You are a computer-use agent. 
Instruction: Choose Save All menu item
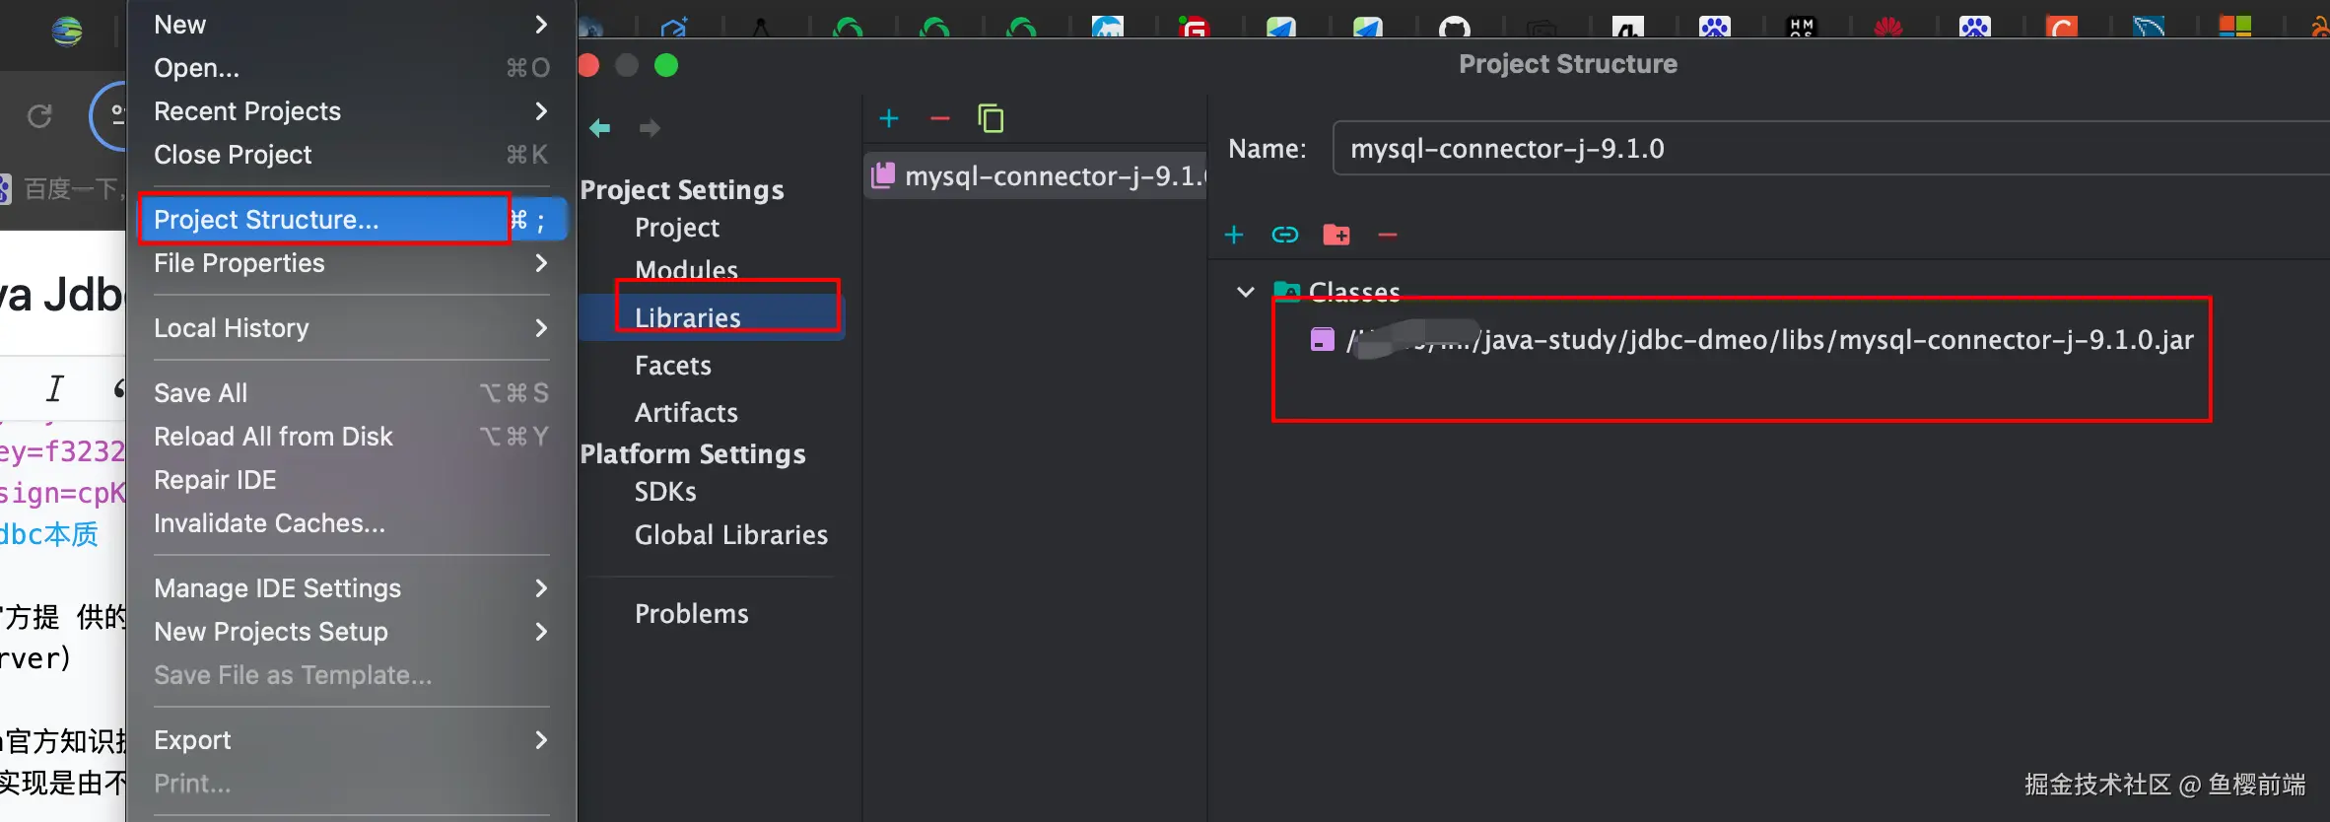352,393
